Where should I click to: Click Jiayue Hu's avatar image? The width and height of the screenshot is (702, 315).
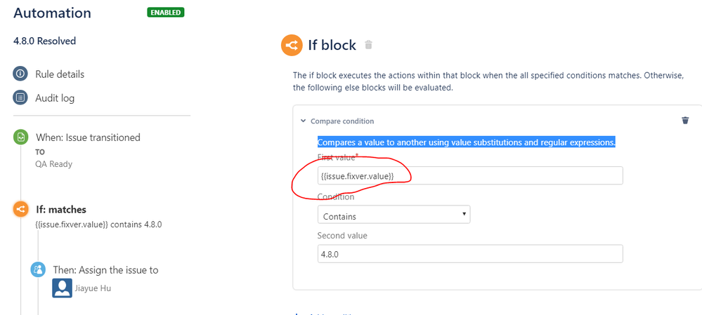click(x=62, y=288)
